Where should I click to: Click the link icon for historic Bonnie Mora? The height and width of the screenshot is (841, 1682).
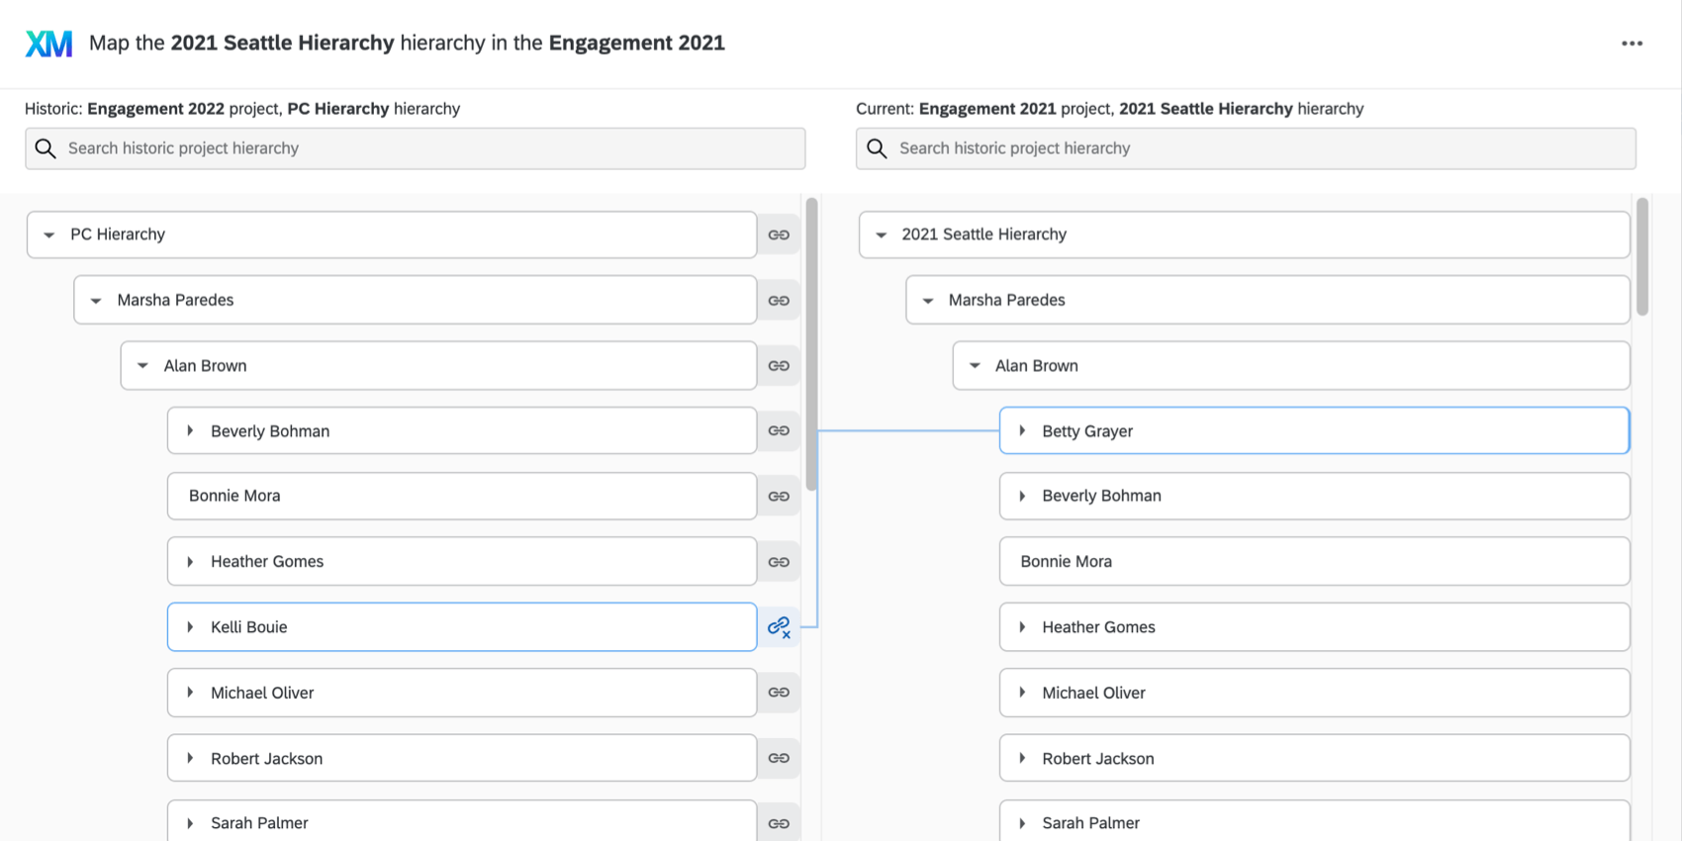[779, 497]
